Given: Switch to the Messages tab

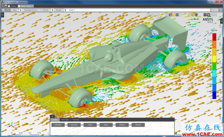Looking at the screenshot, I should click(65, 120).
